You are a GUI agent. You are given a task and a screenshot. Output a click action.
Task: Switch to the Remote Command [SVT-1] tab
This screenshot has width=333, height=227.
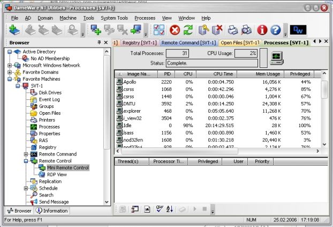point(188,42)
